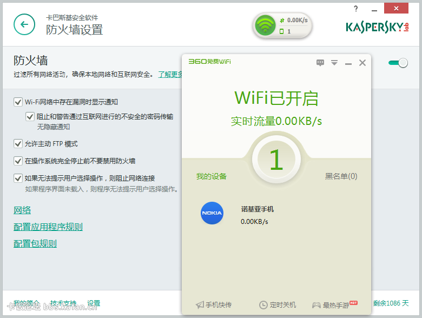The image size is (422, 318).
Task: Toggle block connection when unable to prompt
Action: click(x=18, y=178)
